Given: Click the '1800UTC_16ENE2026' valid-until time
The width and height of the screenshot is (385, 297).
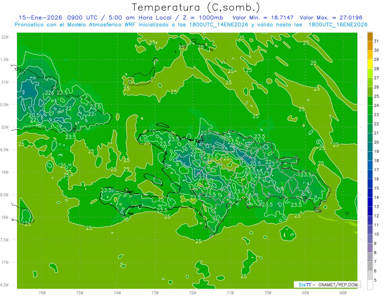Looking at the screenshot, I should (338, 25).
